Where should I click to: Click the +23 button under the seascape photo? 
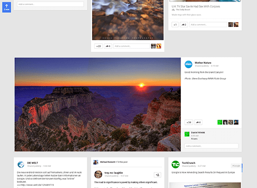click(x=98, y=46)
